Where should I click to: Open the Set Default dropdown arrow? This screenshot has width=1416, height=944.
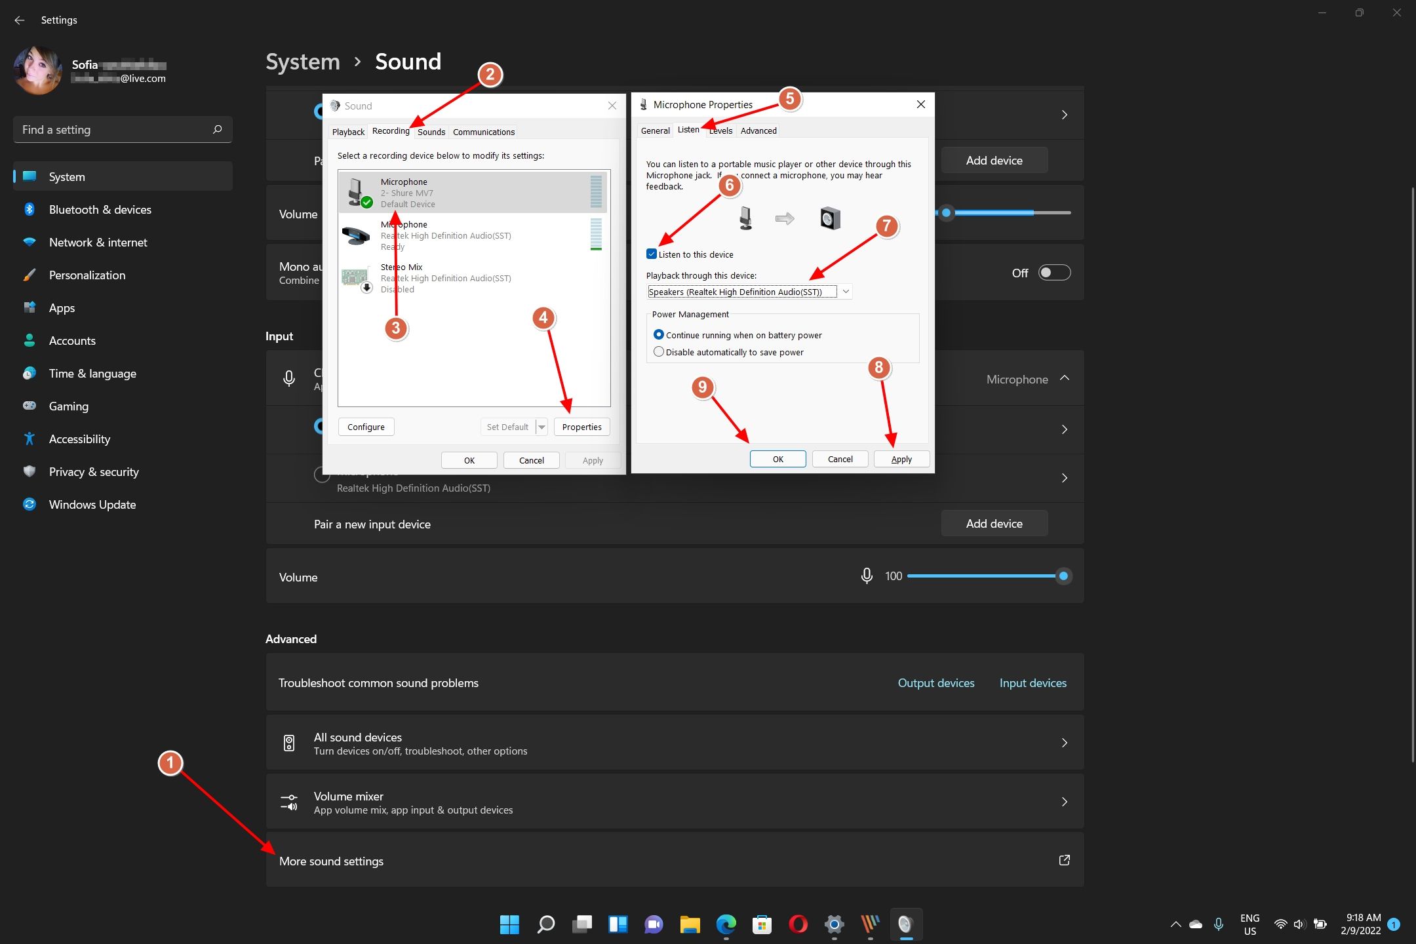point(541,427)
